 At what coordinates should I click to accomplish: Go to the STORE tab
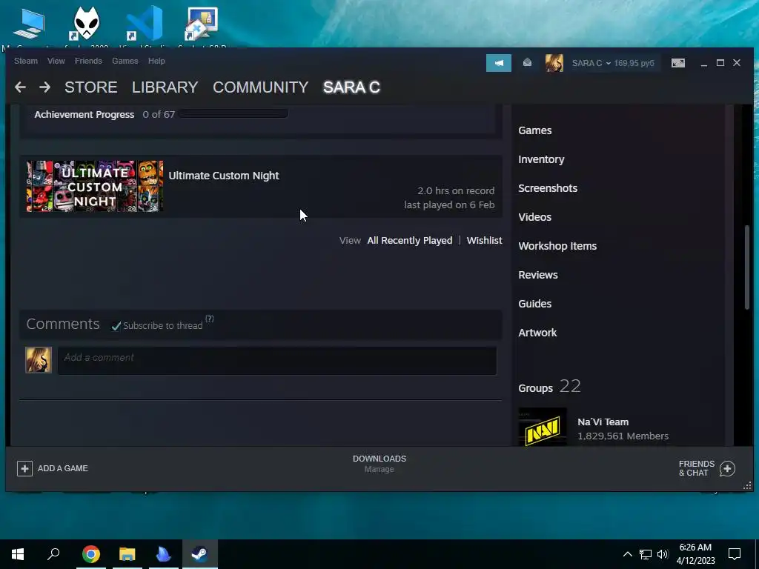click(90, 87)
